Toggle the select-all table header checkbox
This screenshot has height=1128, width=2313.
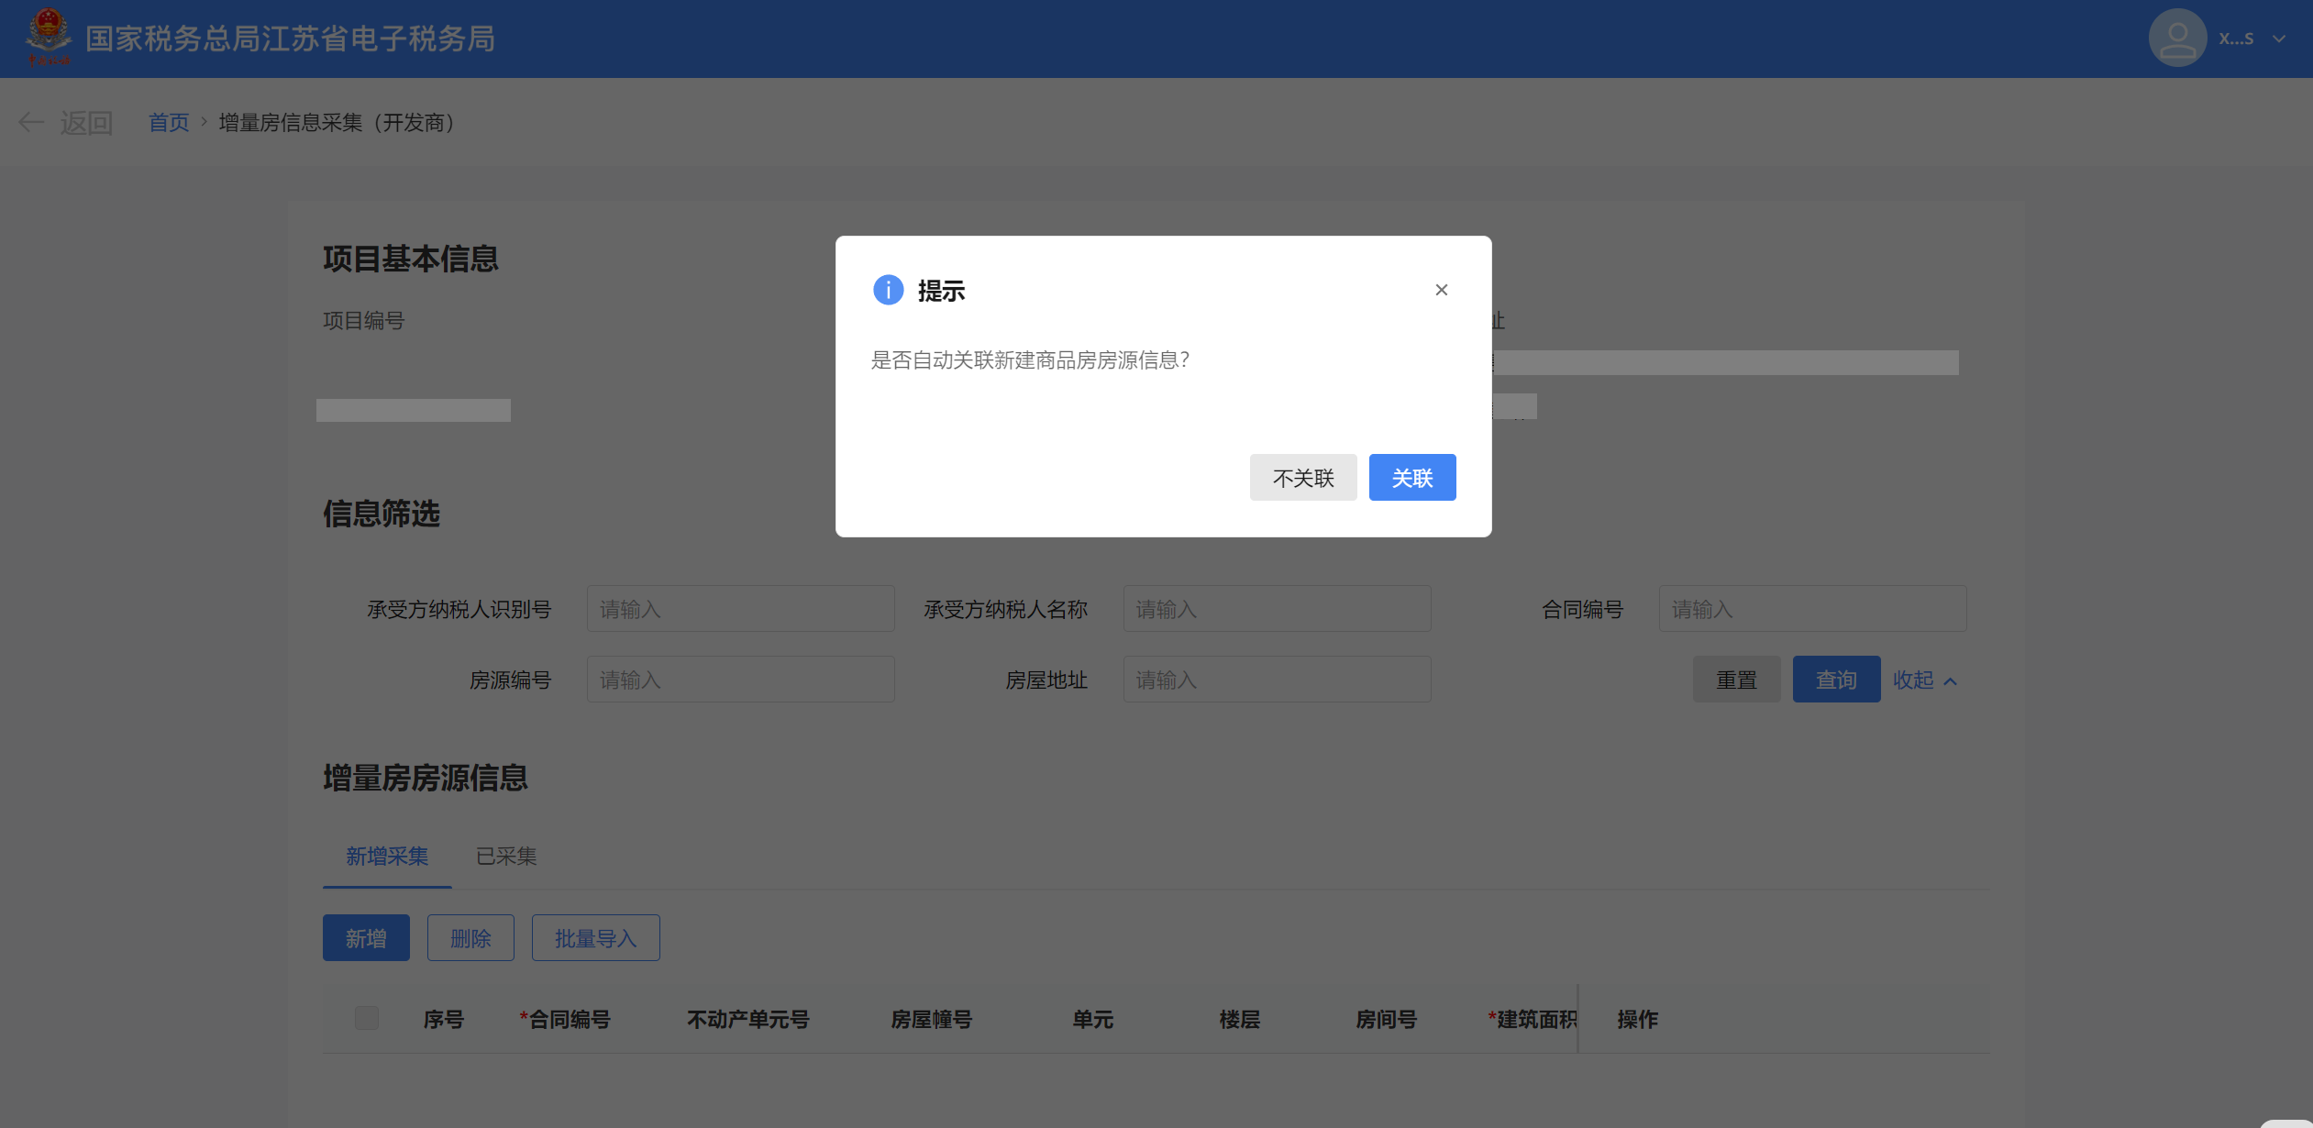pos(367,1018)
